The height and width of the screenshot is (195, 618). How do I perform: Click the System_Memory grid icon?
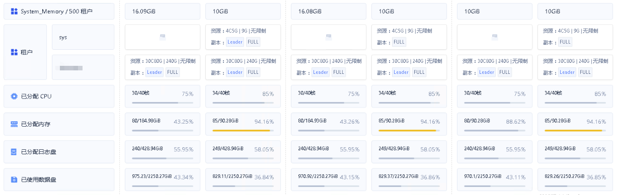pyautogui.click(x=14, y=11)
